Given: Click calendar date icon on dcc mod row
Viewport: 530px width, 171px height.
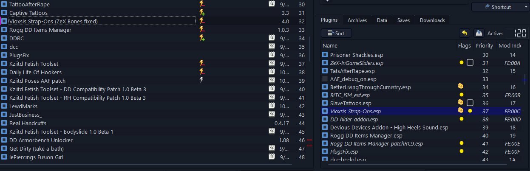Looking at the screenshot, I should pyautogui.click(x=272, y=47).
